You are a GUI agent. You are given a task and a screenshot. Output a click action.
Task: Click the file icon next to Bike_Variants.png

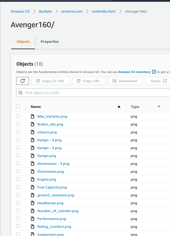(x=33, y=116)
